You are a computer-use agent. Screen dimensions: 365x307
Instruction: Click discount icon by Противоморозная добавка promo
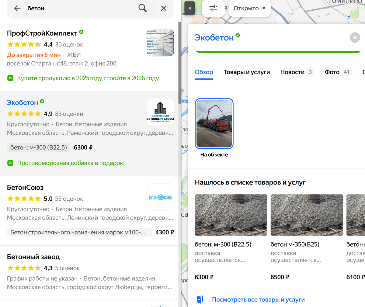tap(10, 163)
